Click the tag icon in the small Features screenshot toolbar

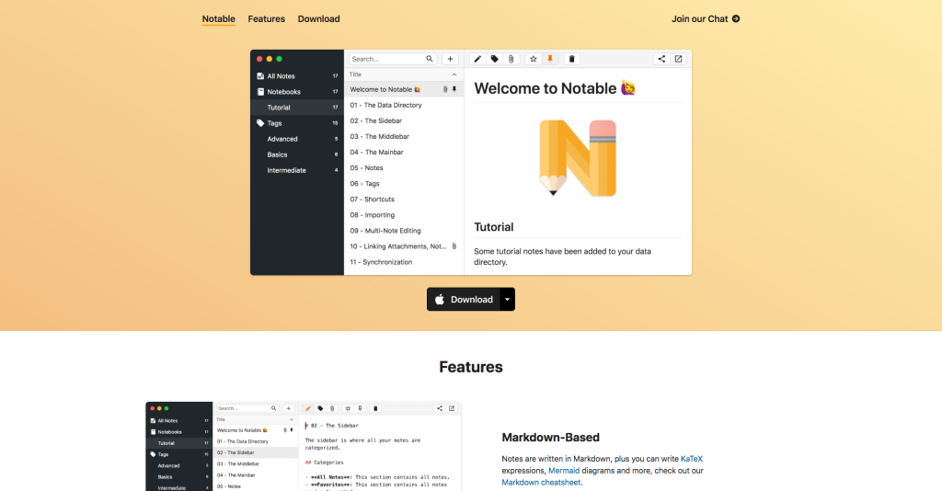(320, 408)
